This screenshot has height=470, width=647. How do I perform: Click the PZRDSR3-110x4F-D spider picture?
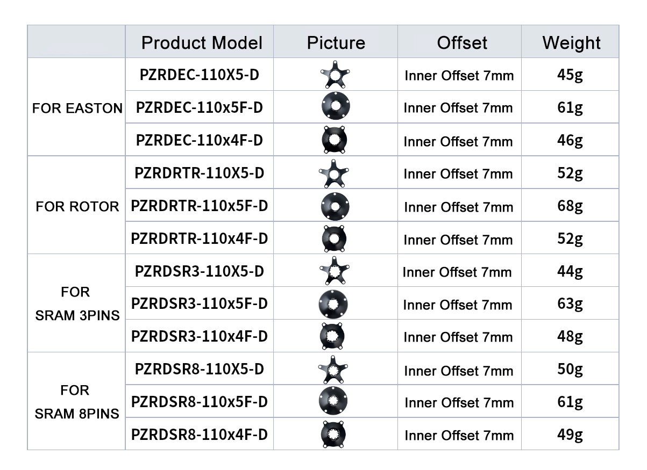point(334,336)
